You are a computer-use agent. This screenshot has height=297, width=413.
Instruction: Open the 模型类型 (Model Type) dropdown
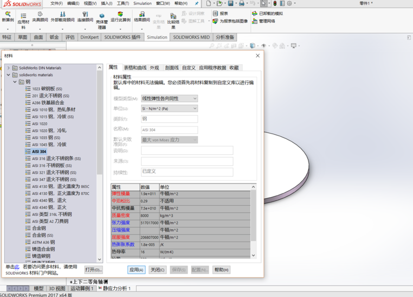pos(169,98)
